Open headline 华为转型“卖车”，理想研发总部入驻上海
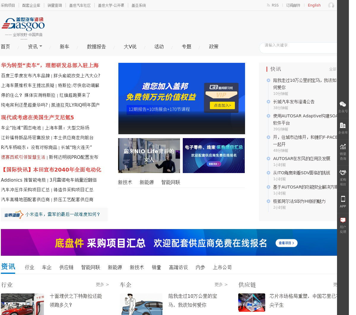 50,65
